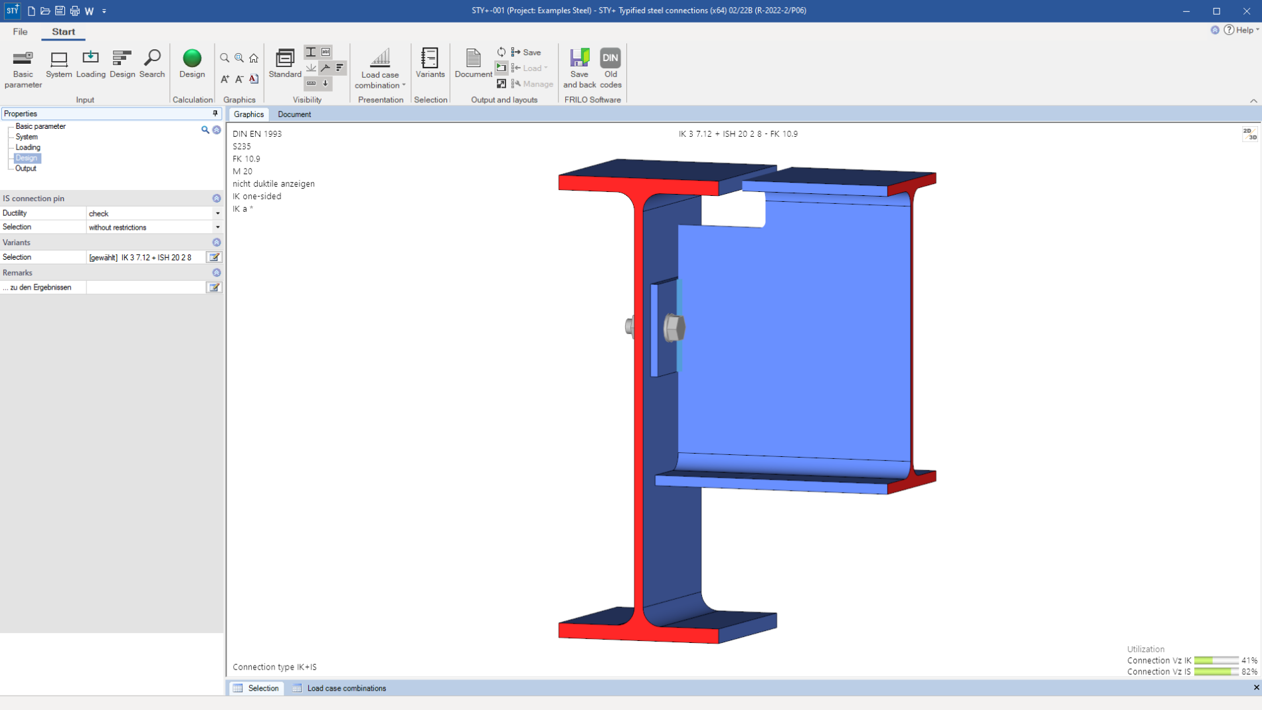Open the Selection dropdown showing without restrictions
The height and width of the screenshot is (710, 1262).
tap(217, 227)
